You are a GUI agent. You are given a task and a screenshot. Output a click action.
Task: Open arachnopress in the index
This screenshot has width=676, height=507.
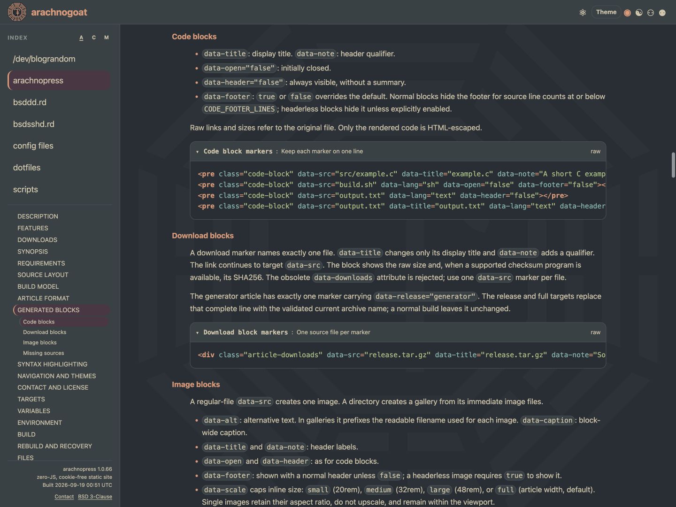tap(59, 80)
